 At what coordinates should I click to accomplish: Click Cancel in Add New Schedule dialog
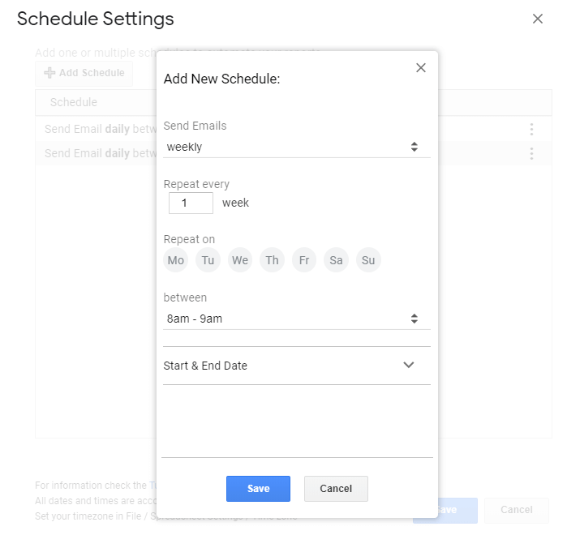336,489
